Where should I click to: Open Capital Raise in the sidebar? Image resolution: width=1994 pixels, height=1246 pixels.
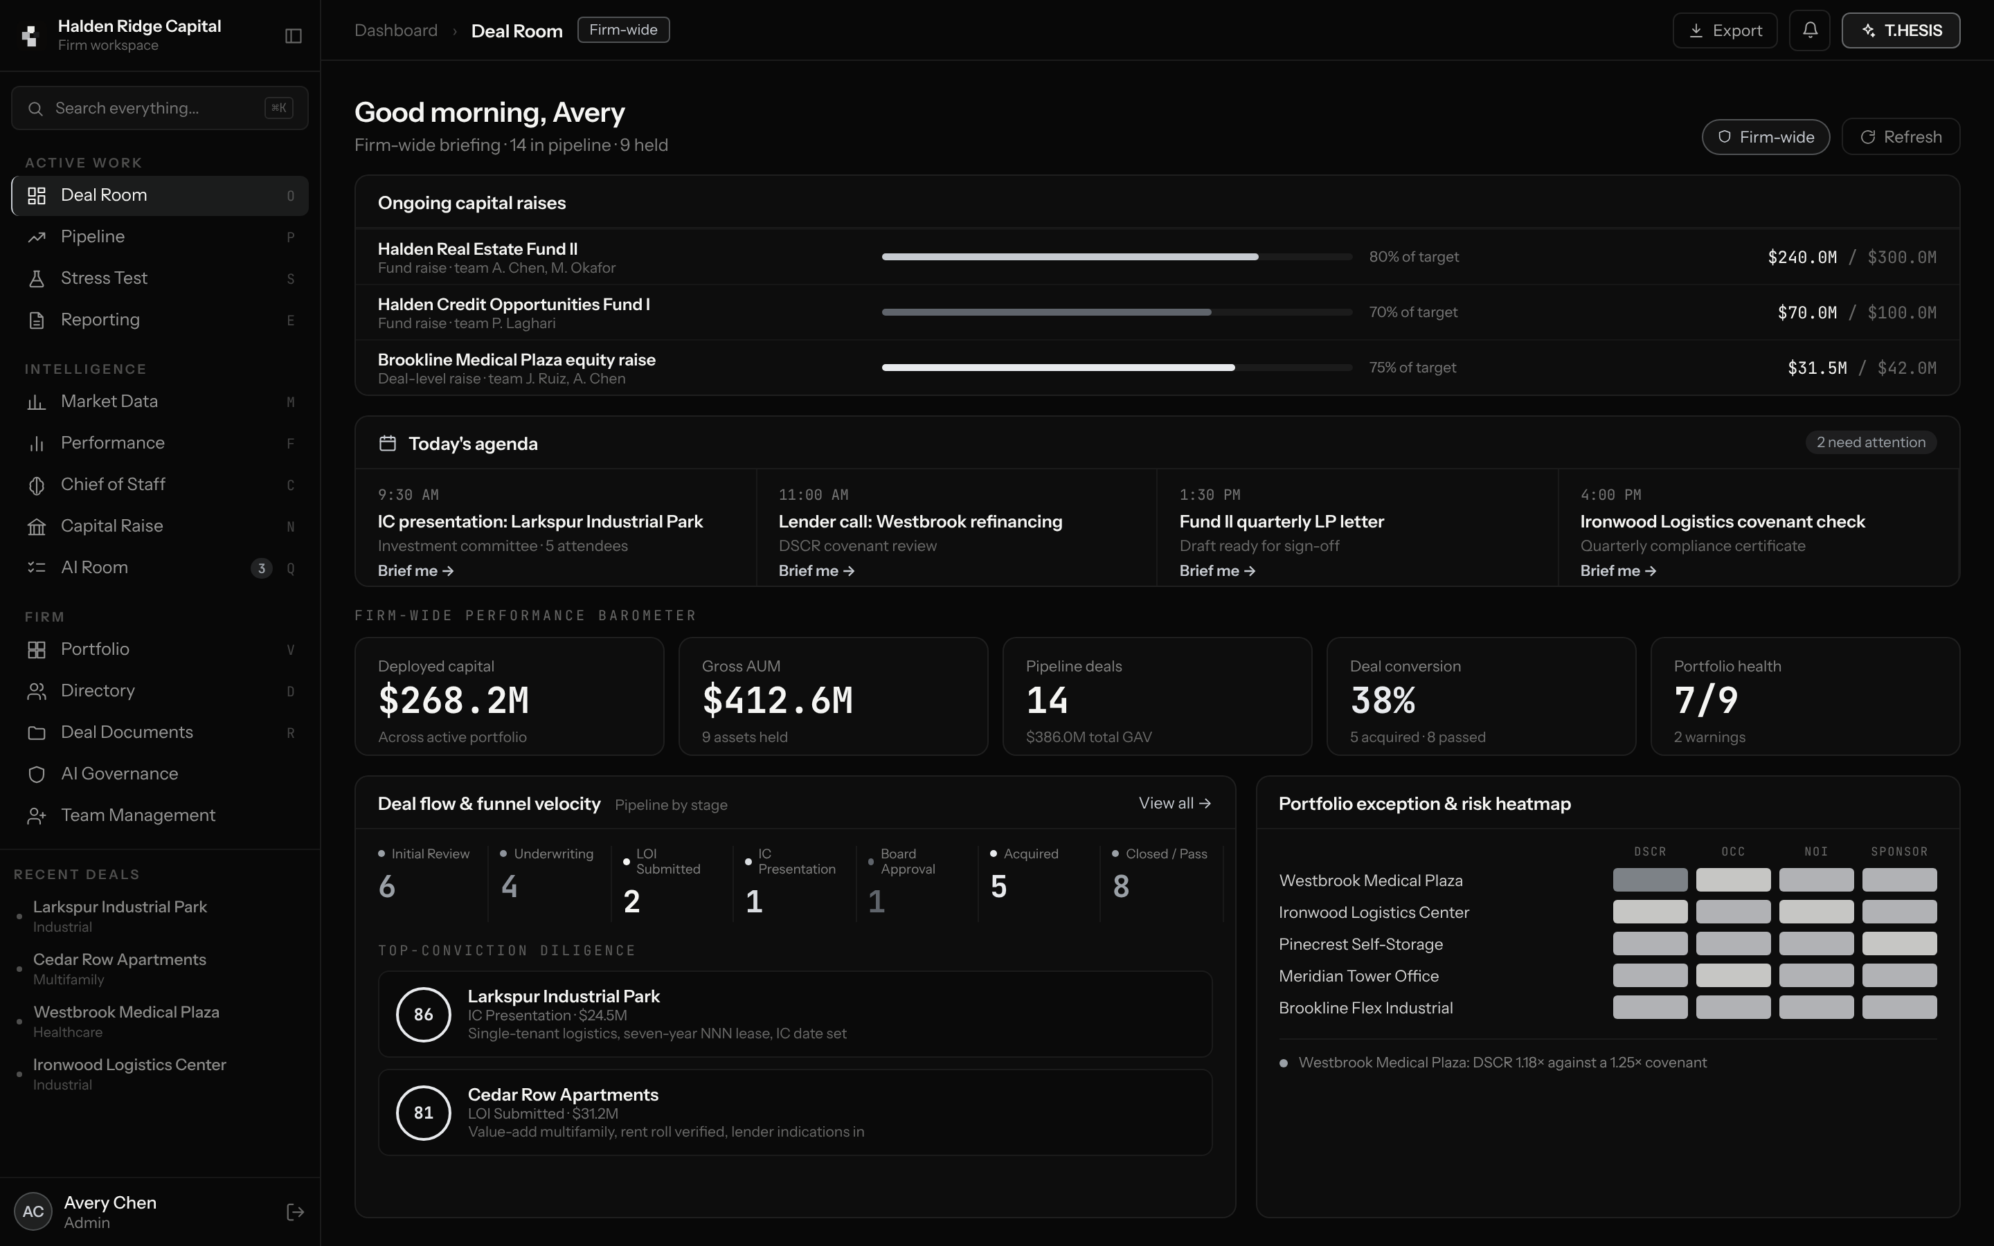(160, 527)
